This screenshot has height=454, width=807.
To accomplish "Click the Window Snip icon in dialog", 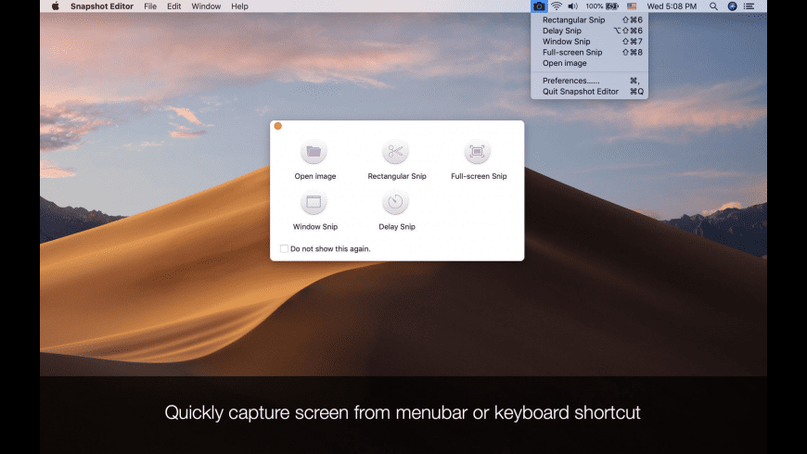I will click(x=314, y=202).
